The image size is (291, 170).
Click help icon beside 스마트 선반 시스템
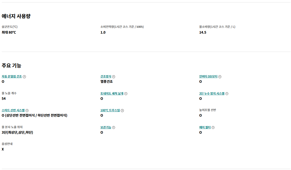[27, 111]
